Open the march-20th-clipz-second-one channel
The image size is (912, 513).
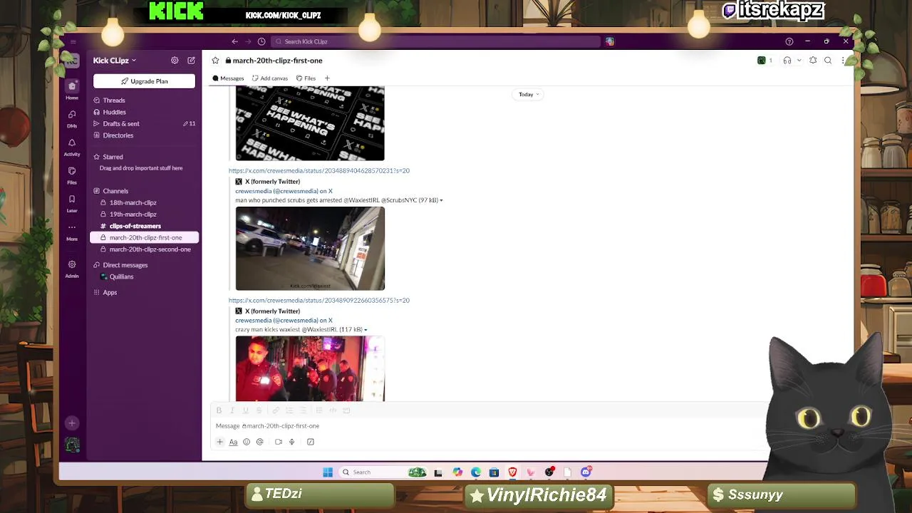click(x=144, y=249)
